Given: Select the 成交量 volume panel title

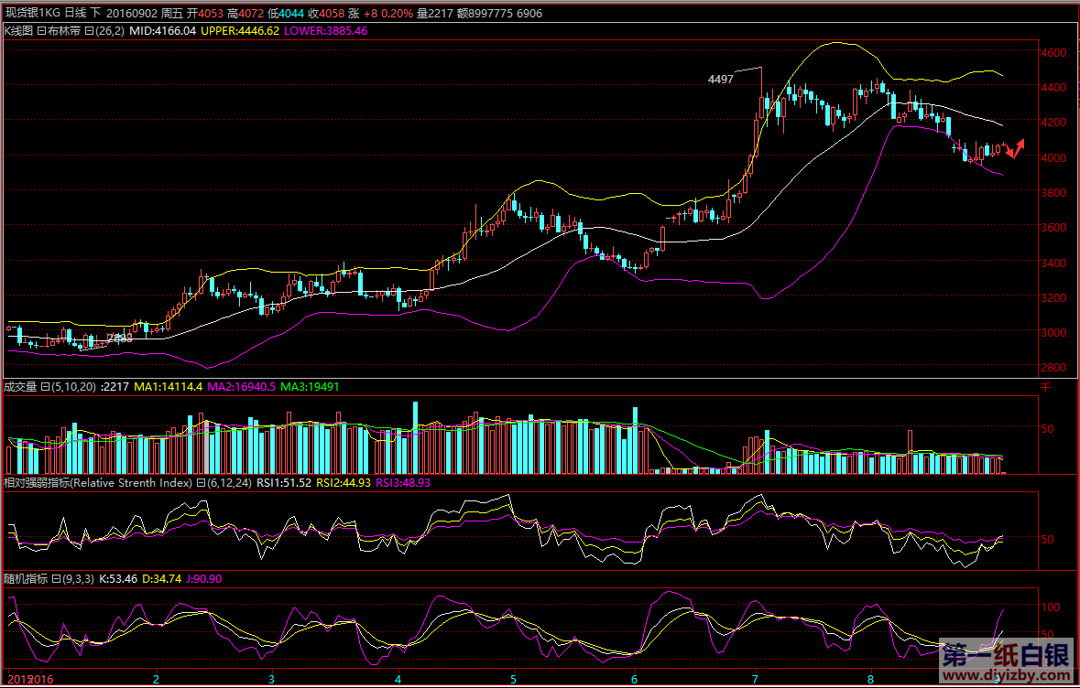Looking at the screenshot, I should (20, 387).
